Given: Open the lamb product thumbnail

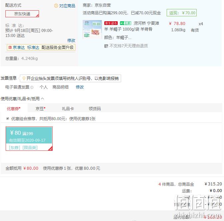Looking at the screenshot, I should click(92, 30).
